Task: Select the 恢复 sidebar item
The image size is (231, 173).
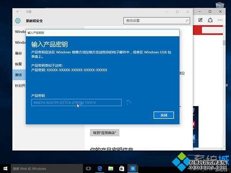Action: 18,64
